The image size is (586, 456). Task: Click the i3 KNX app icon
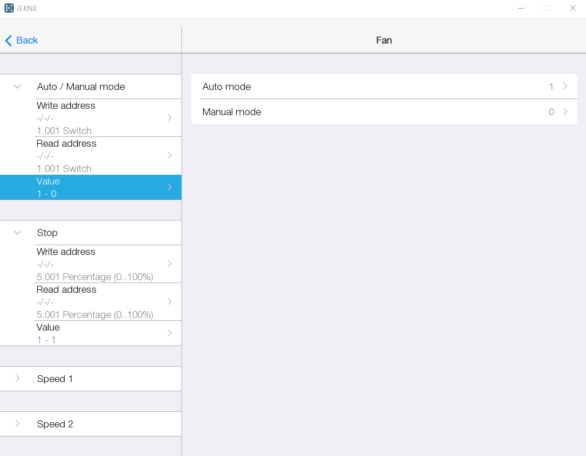[x=9, y=8]
